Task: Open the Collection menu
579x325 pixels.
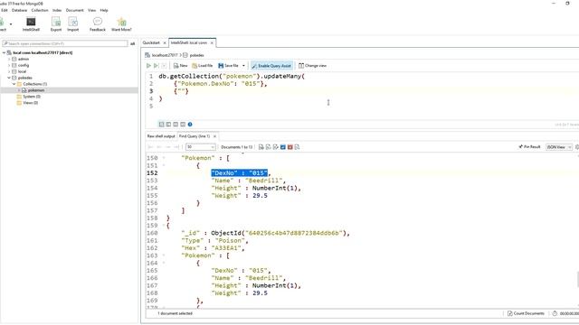Action: click(40, 10)
